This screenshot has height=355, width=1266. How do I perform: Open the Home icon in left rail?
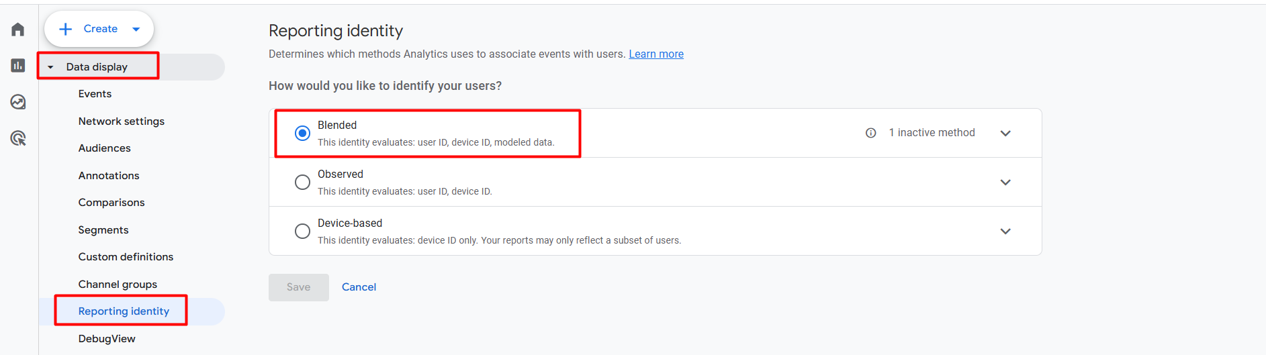[x=18, y=30]
